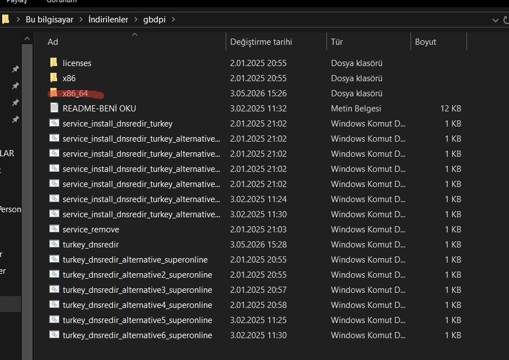Click Metin Belgesi type cell
Screen dimensions: 509x360
[356, 109]
